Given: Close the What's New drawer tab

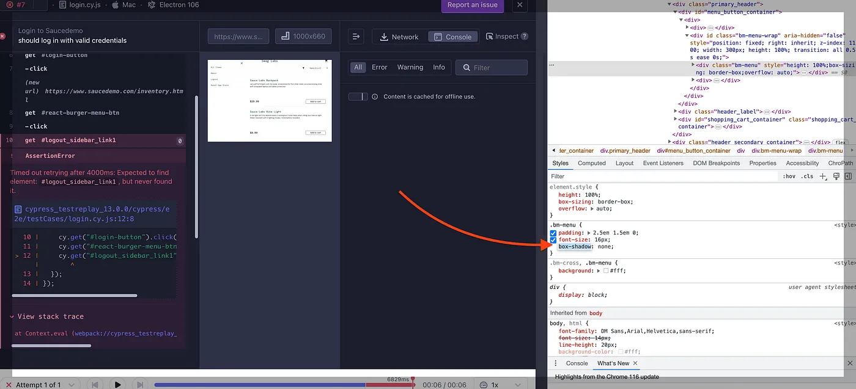Looking at the screenshot, I should click(x=635, y=363).
